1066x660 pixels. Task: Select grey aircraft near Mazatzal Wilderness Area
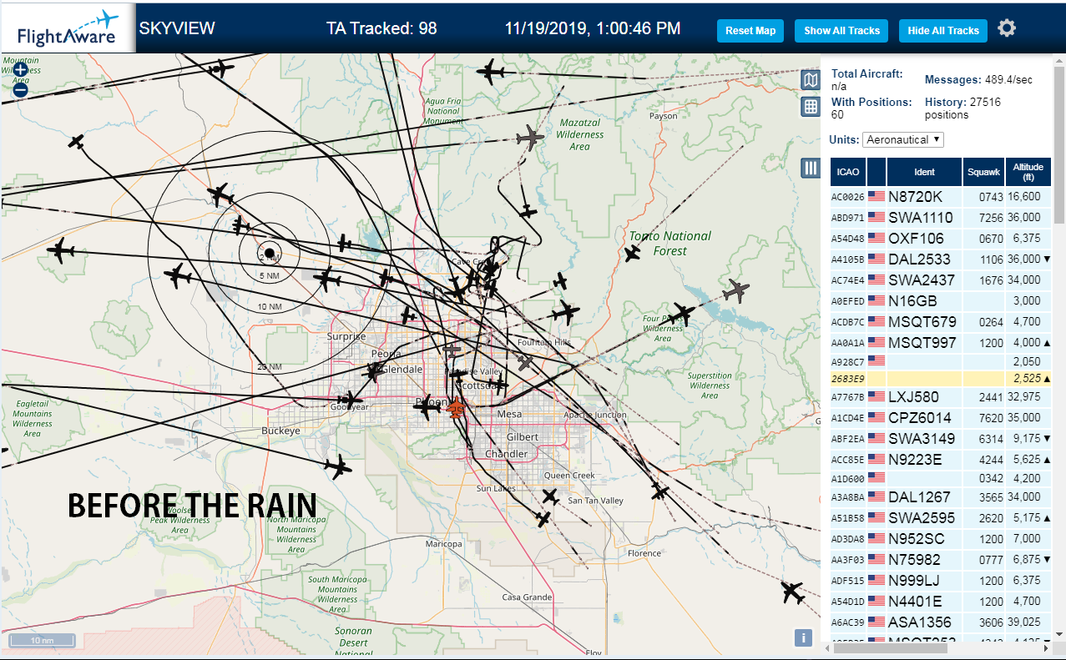point(530,138)
